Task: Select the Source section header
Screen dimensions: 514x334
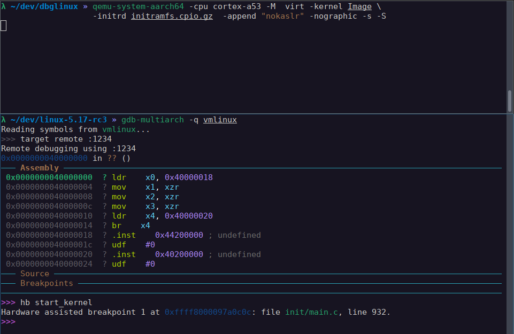Action: click(35, 274)
